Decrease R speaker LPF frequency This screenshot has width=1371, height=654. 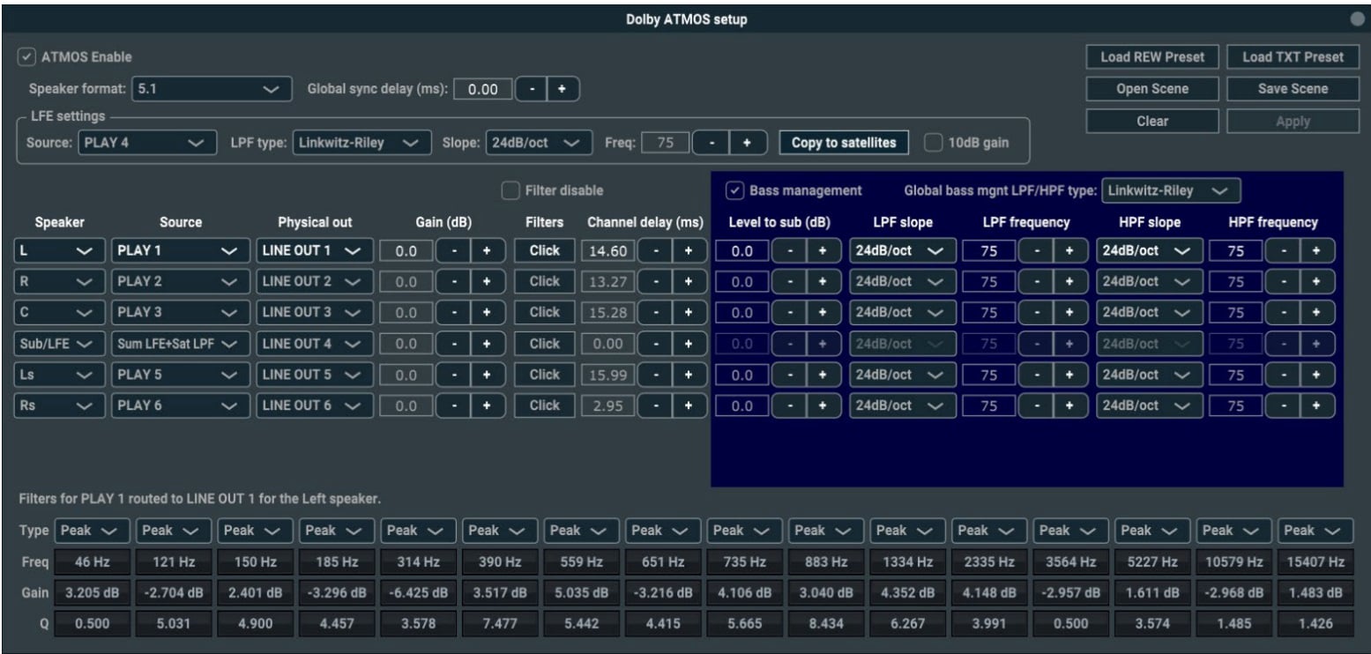click(x=1039, y=282)
